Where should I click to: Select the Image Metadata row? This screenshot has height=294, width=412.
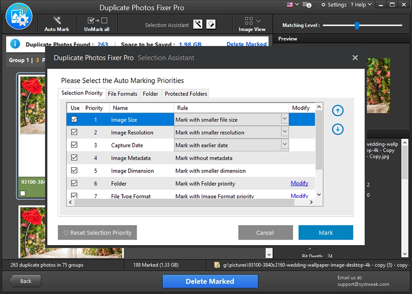point(191,158)
